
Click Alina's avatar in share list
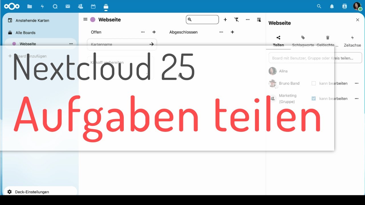point(273,71)
